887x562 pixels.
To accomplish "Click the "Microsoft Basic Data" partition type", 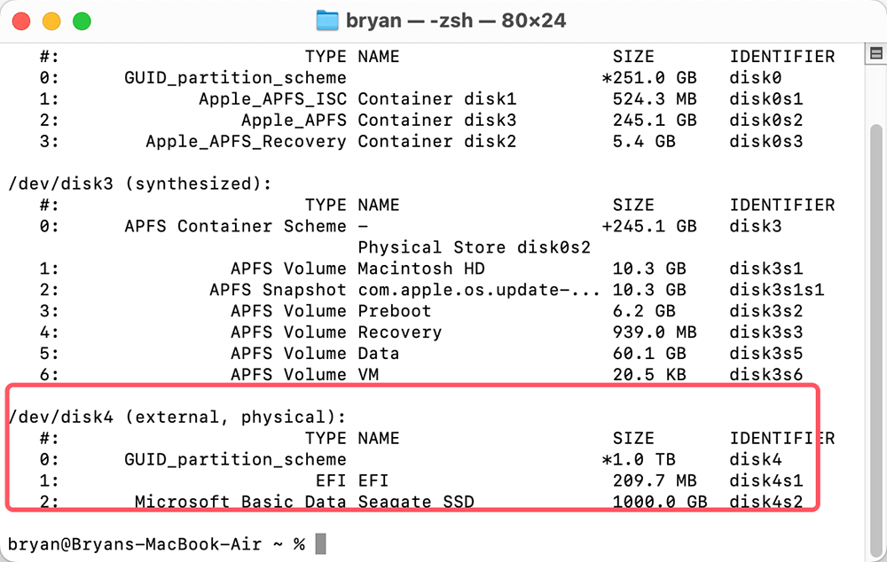I will (239, 502).
